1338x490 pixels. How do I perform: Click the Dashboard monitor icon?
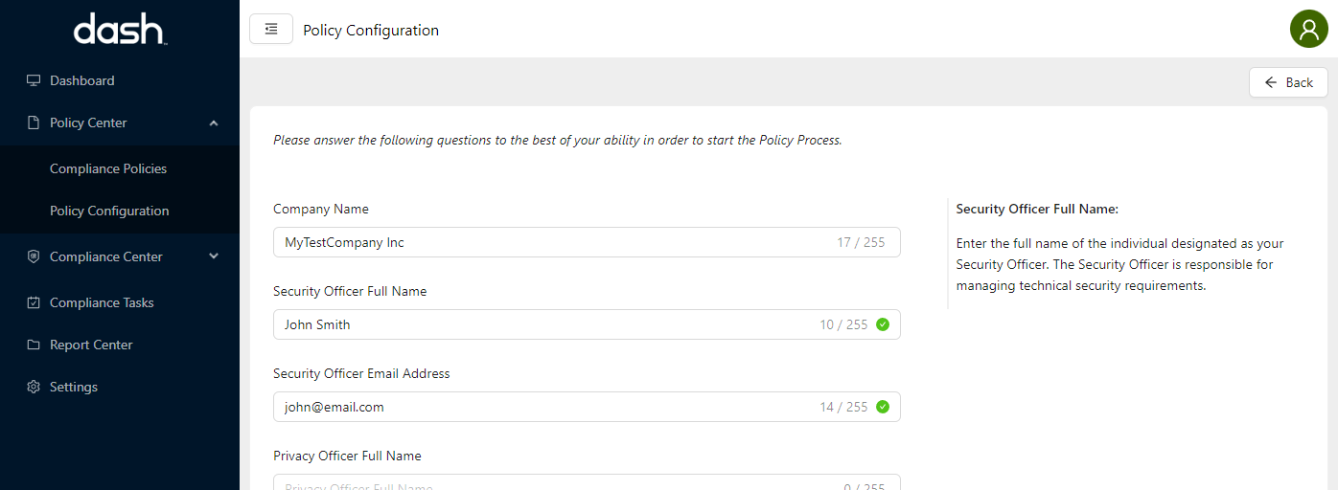tap(34, 80)
